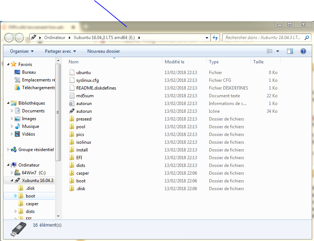Expand the 64Win7 (C:) drive
The width and height of the screenshot is (314, 241).
pyautogui.click(x=12, y=172)
